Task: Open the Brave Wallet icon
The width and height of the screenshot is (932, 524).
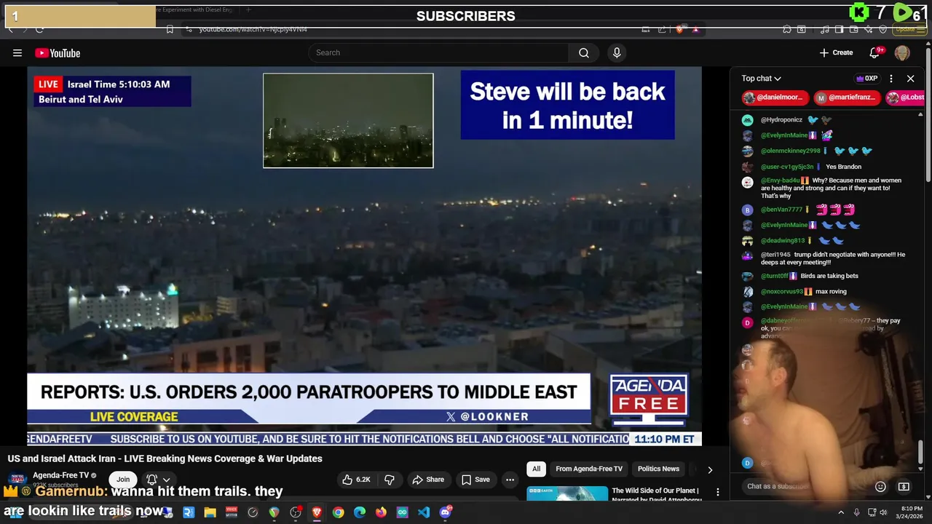Action: pos(853,29)
